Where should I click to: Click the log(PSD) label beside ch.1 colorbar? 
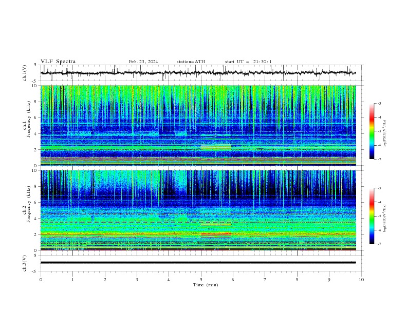click(384, 134)
